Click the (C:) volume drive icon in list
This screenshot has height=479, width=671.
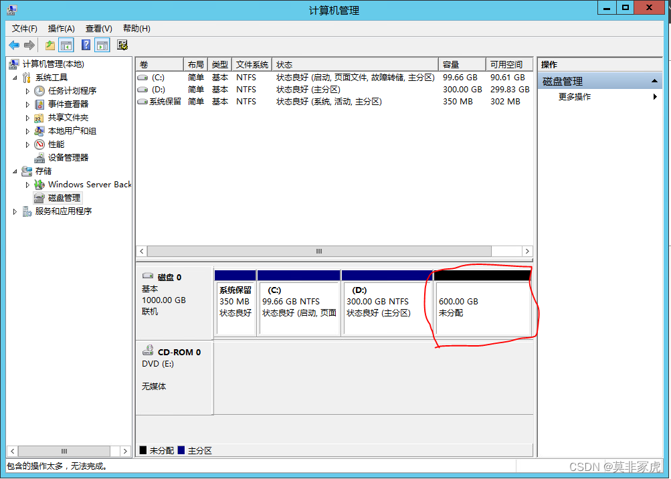click(142, 78)
